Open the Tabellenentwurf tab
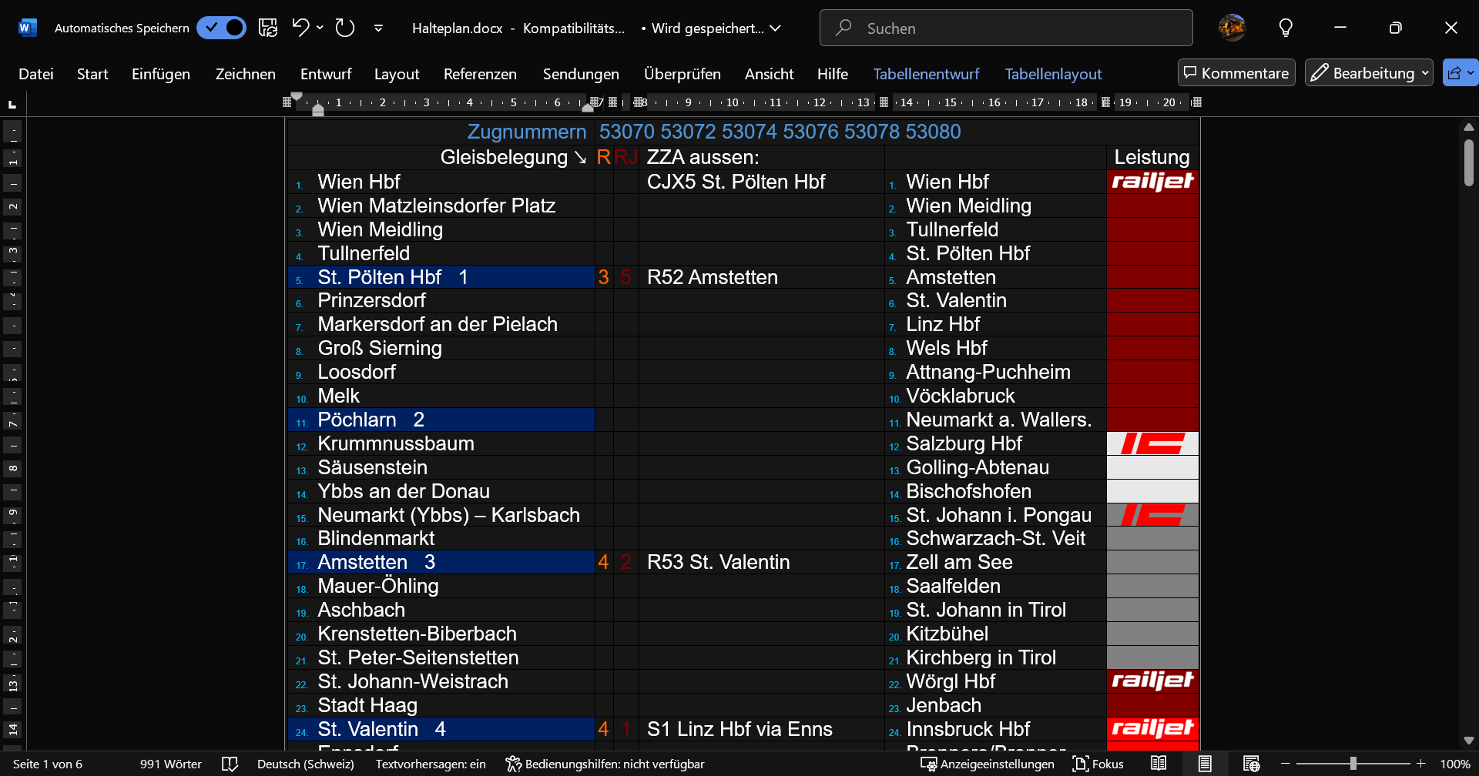This screenshot has width=1479, height=776. click(x=926, y=74)
